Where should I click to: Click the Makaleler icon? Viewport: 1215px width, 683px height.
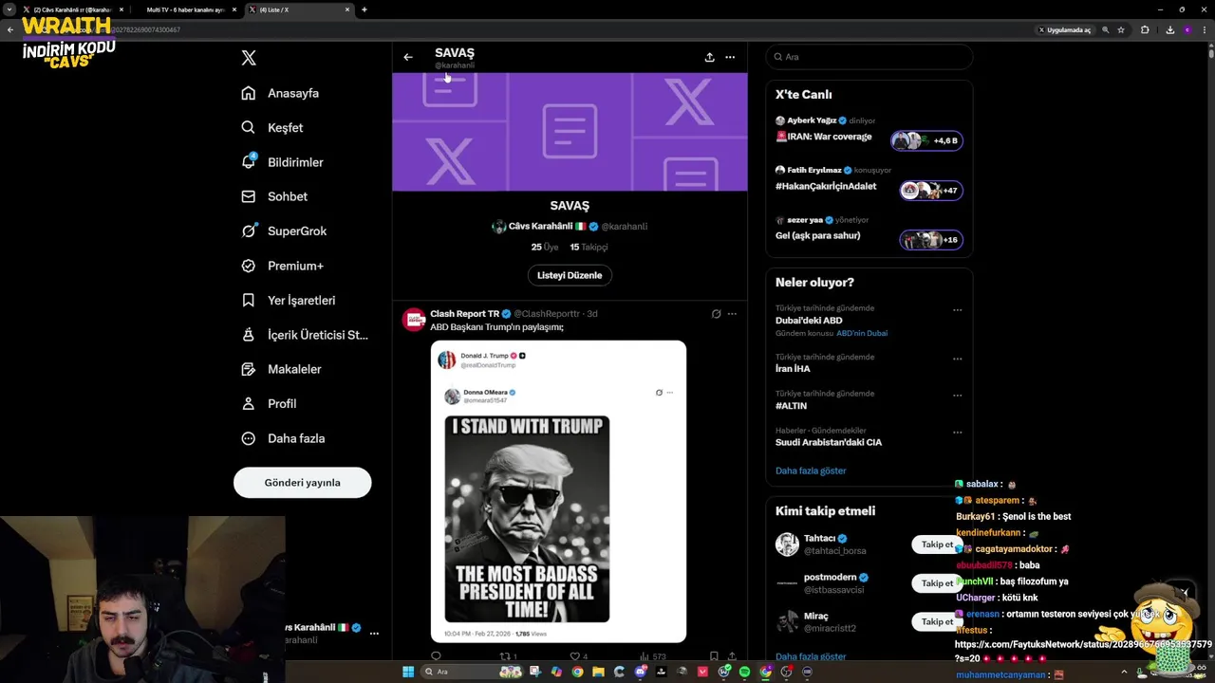tap(249, 369)
